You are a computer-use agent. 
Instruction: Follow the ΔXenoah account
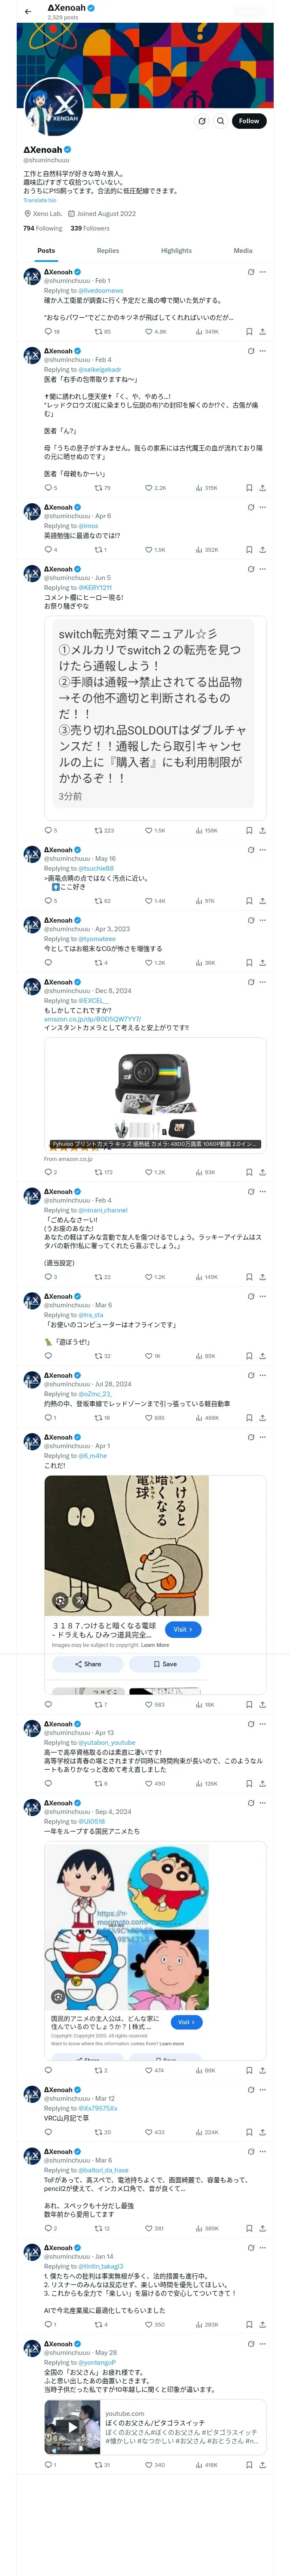(249, 121)
